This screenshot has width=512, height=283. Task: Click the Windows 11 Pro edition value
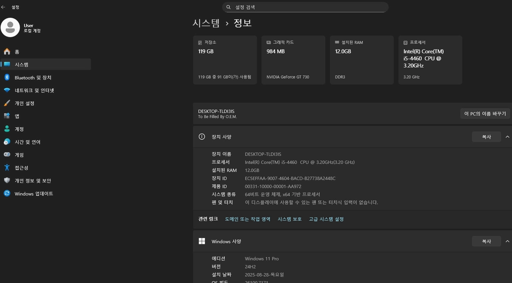(261, 258)
